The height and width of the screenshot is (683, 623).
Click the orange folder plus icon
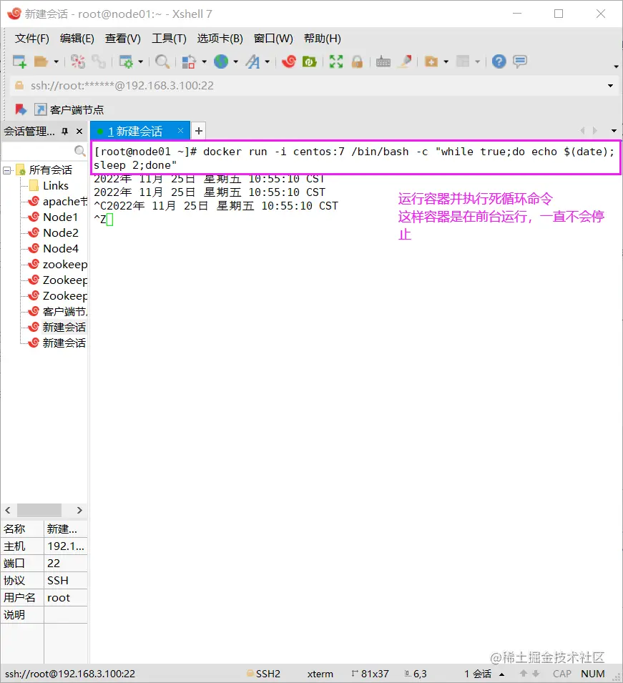pos(431,62)
